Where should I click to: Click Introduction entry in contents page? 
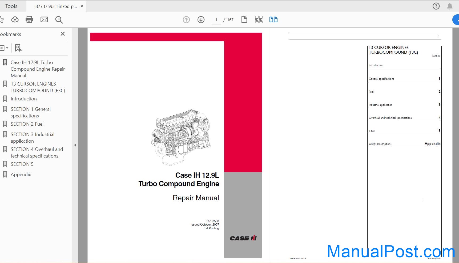click(376, 65)
